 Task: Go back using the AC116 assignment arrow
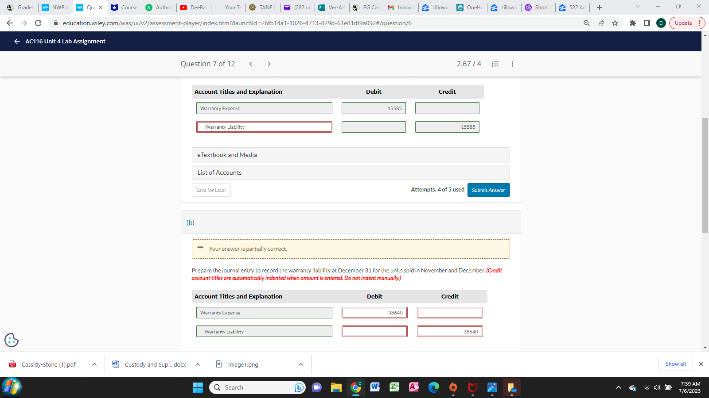(x=17, y=41)
